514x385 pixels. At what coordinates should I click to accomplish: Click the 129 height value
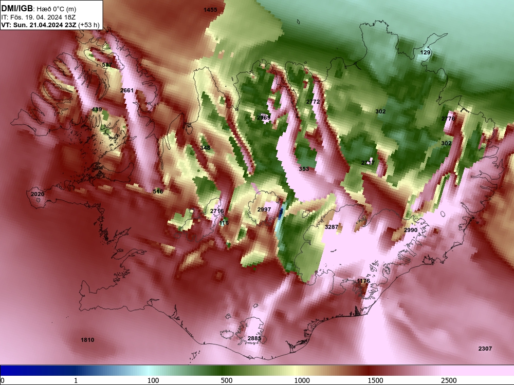[x=425, y=52]
